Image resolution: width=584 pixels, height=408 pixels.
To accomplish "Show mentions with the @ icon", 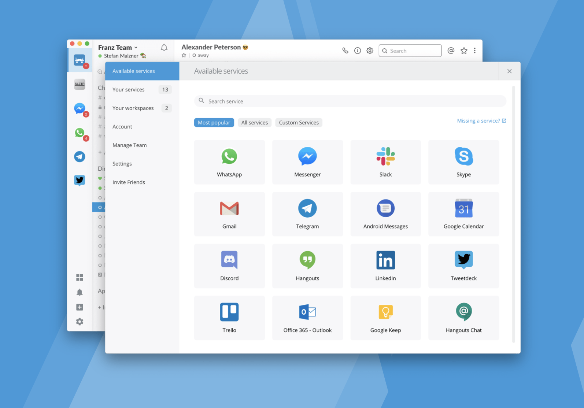I will click(x=451, y=51).
